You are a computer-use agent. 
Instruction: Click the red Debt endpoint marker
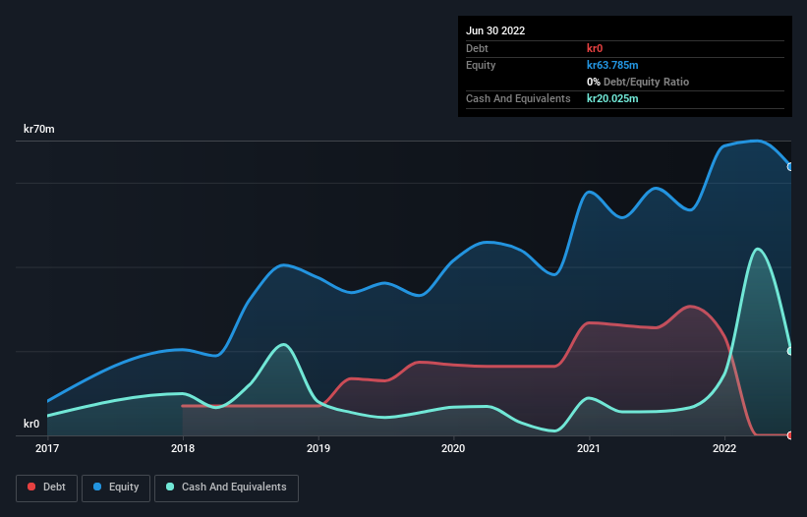pos(790,435)
